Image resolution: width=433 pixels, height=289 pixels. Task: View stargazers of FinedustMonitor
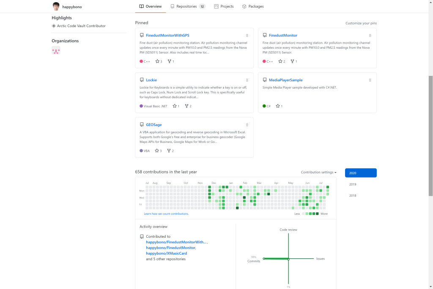click(x=282, y=61)
